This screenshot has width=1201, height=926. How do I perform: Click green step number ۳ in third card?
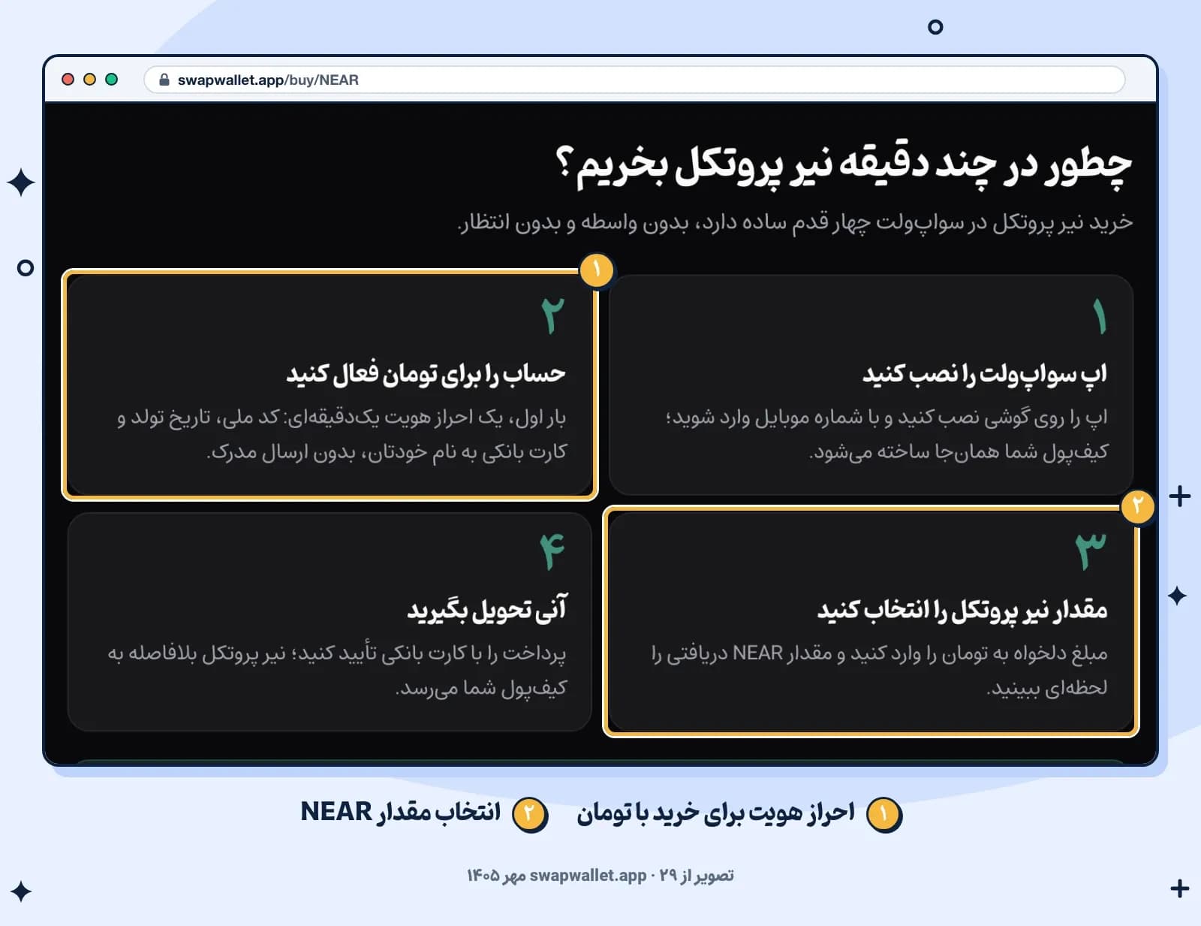[x=1091, y=552]
